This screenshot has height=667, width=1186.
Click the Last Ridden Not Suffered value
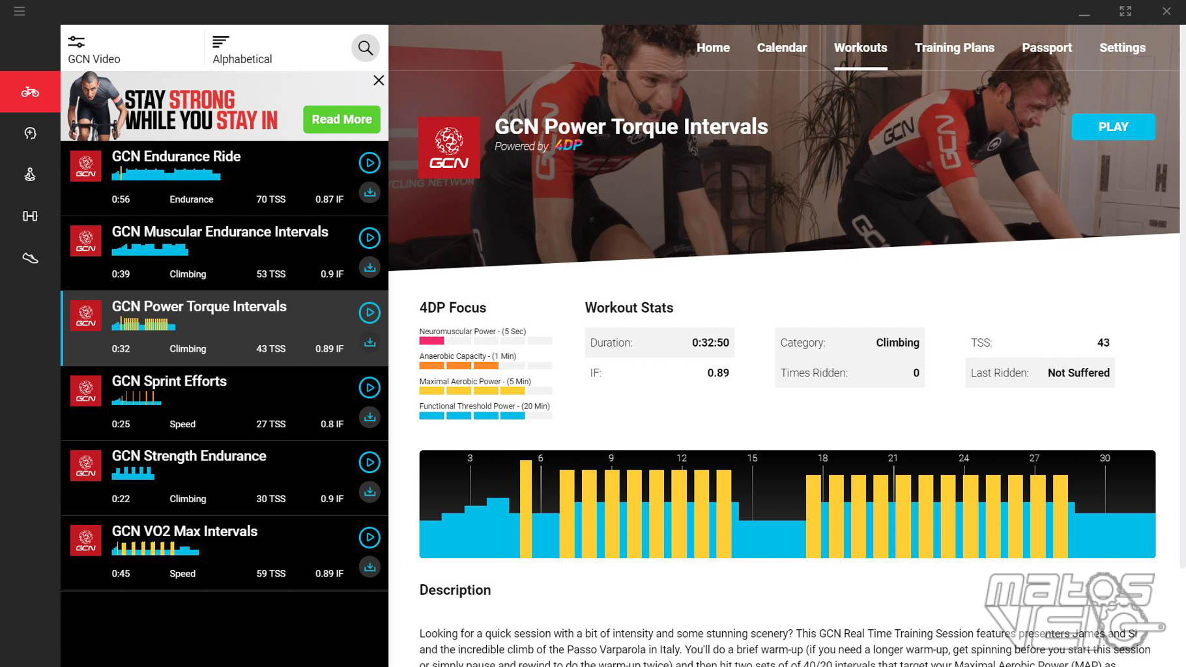(1078, 373)
